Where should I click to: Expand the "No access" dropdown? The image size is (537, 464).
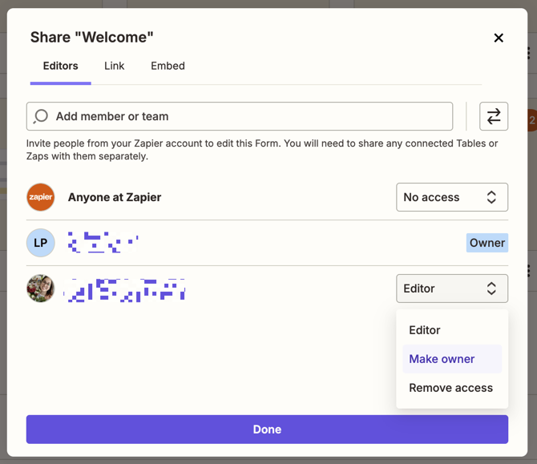pos(451,197)
